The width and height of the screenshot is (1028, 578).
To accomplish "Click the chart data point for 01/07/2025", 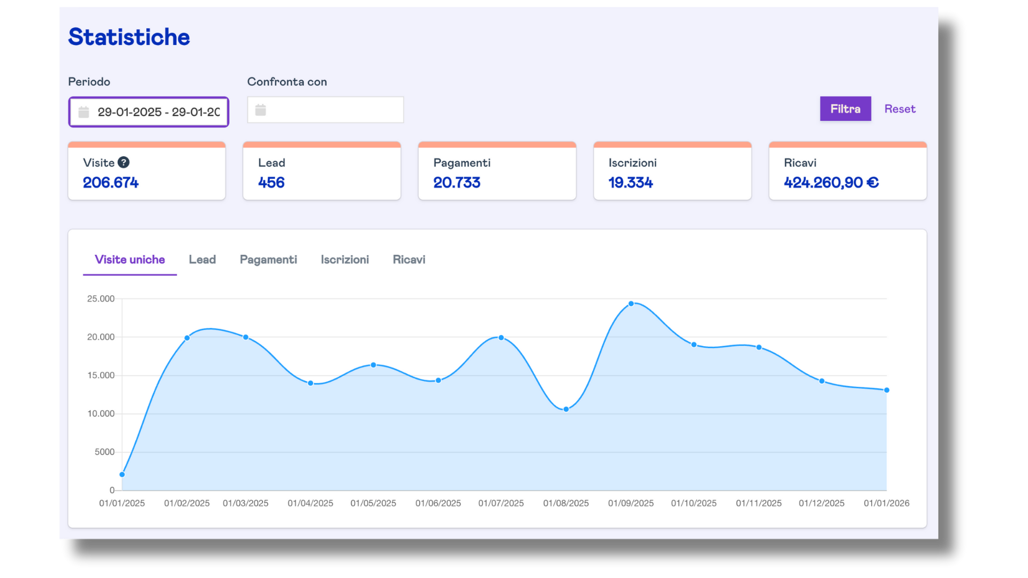I will click(501, 338).
